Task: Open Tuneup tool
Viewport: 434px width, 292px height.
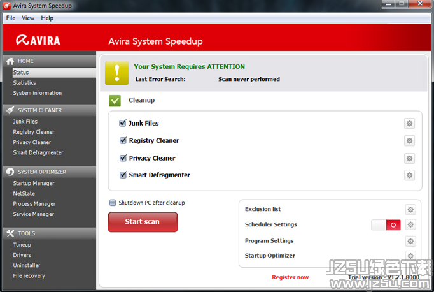Action: pyautogui.click(x=22, y=245)
